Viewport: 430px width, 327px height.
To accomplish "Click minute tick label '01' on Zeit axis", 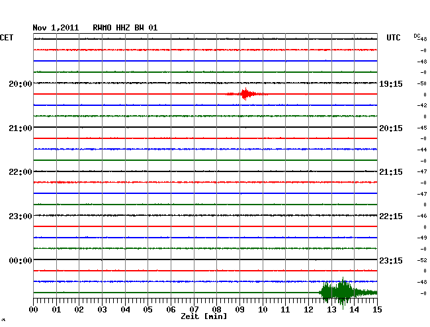I will [56, 310].
